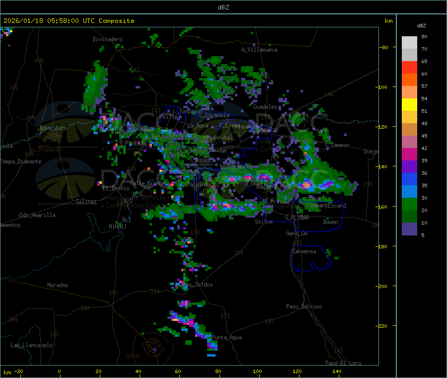
Task: Select the slate 5 dBZ legend swatch
Action: tap(409, 229)
